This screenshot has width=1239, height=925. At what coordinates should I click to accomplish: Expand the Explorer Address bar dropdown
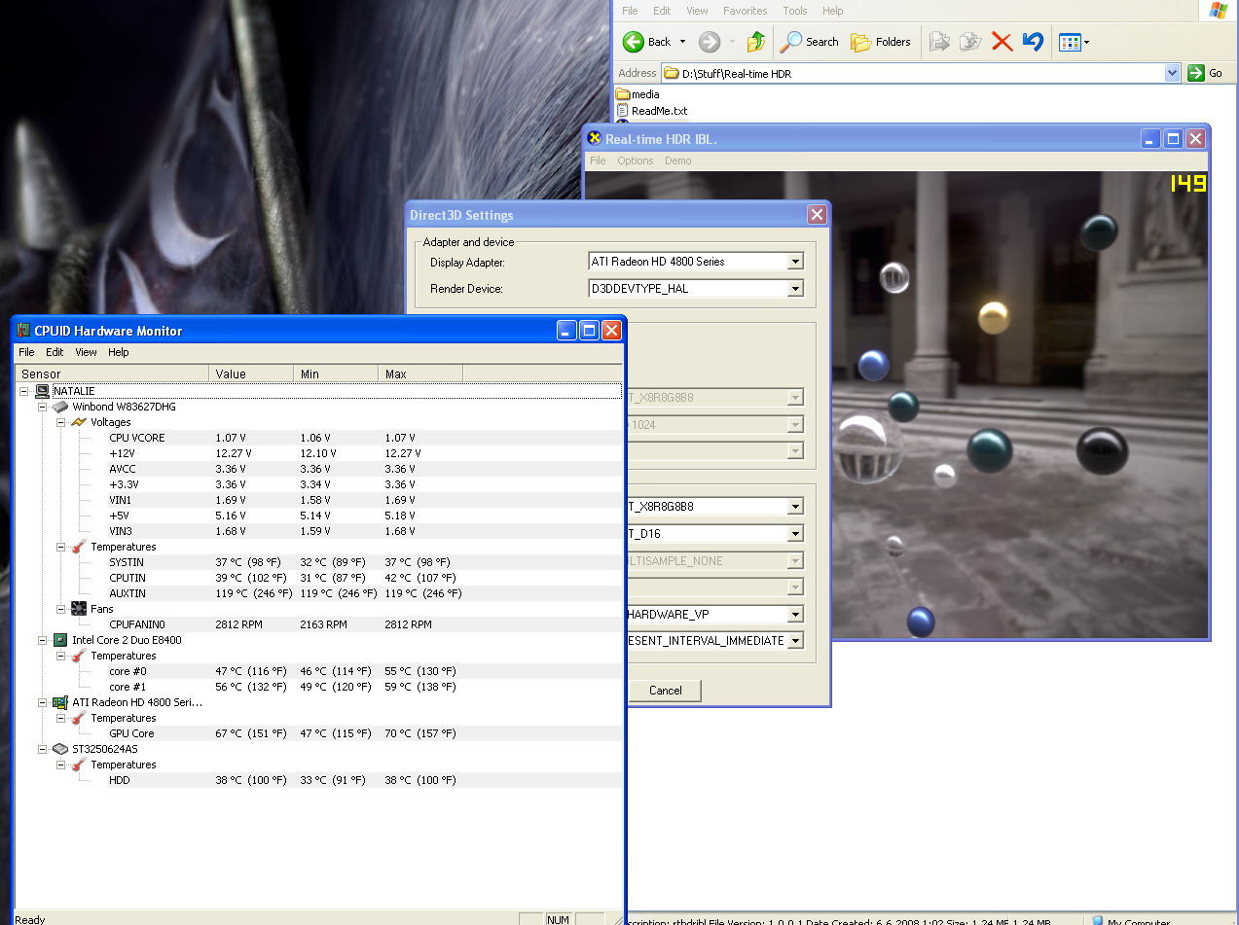pyautogui.click(x=1172, y=73)
